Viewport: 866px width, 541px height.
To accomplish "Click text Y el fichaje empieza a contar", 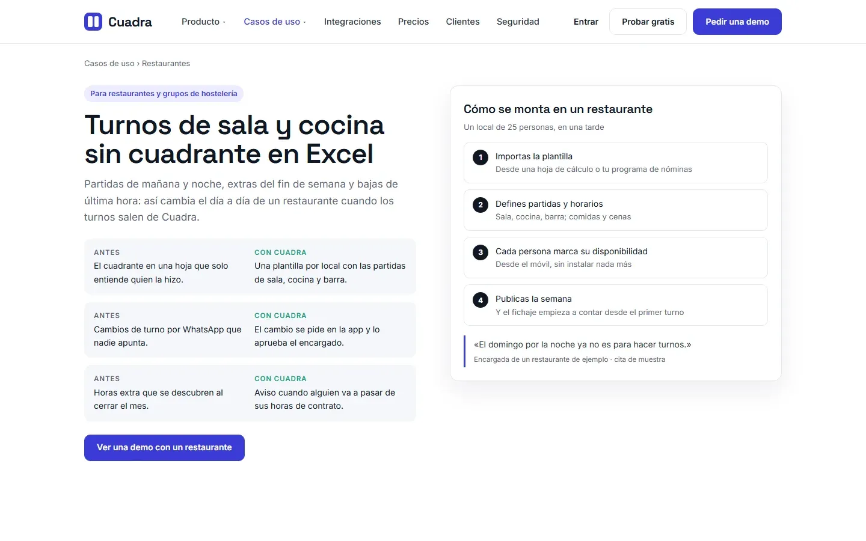I will (589, 313).
